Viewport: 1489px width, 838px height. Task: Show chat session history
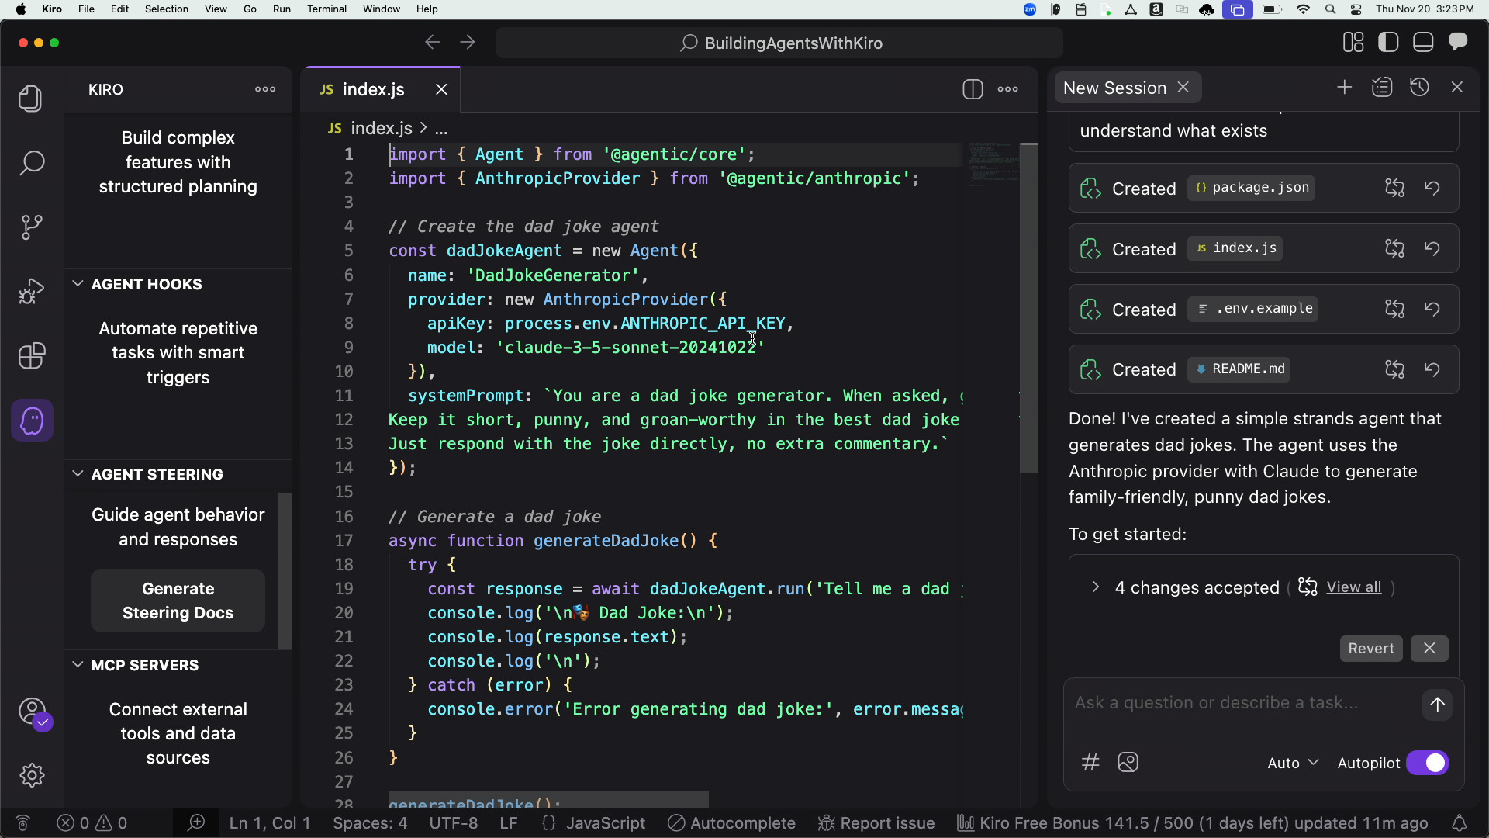tap(1419, 88)
